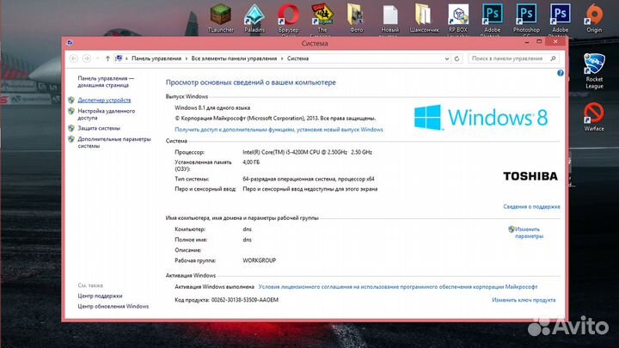Open the Шансончик folder icon
Screen dimensions: 619x348
point(424,18)
